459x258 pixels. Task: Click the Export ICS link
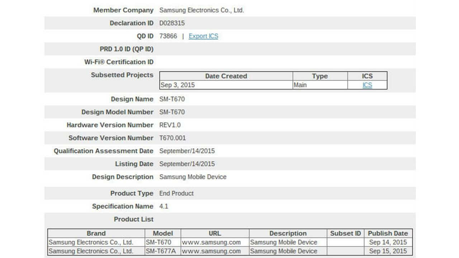(203, 36)
